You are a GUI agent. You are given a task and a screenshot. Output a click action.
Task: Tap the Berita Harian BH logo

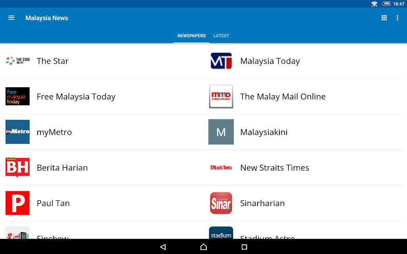(x=17, y=167)
